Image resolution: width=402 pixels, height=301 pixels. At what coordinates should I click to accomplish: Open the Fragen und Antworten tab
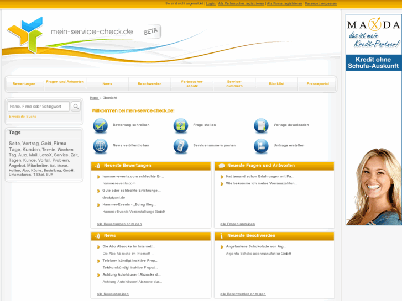pos(65,82)
